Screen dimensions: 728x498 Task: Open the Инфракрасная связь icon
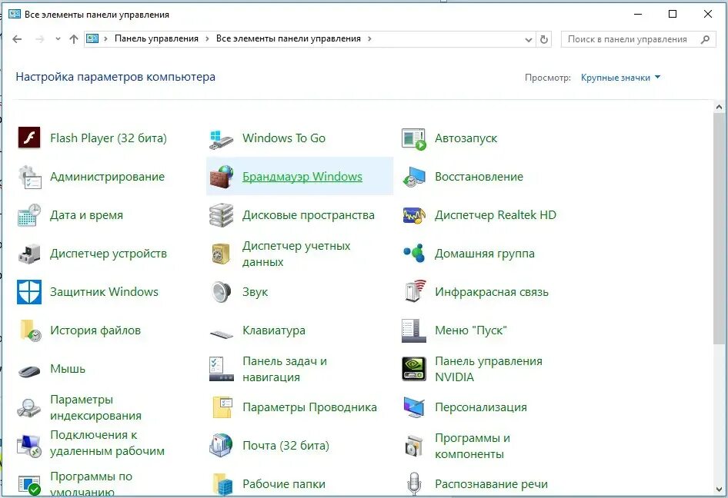pos(415,291)
